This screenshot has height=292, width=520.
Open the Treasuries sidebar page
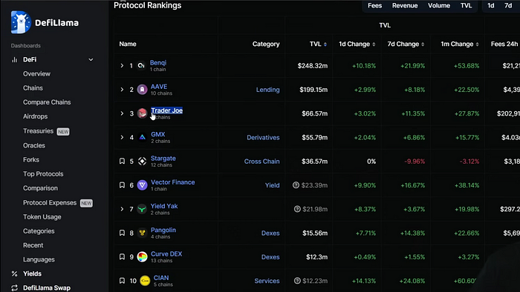coord(38,131)
